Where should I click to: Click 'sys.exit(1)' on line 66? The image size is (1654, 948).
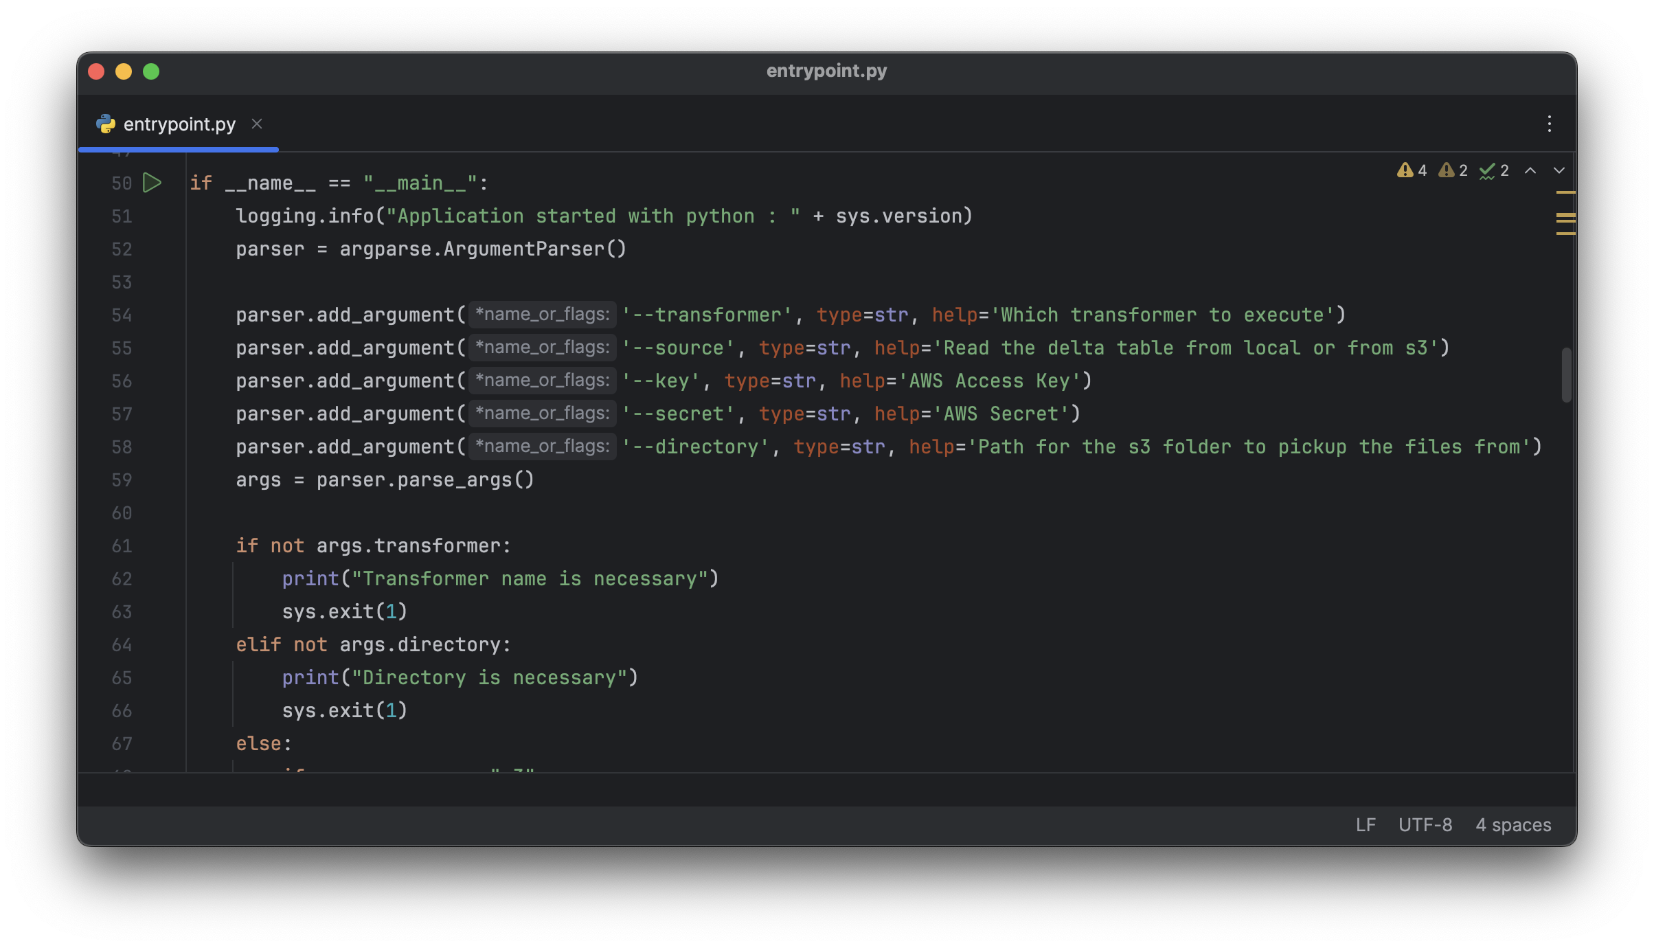(x=345, y=711)
